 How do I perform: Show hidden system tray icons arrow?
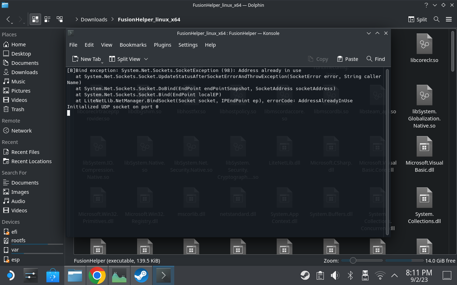pos(395,275)
